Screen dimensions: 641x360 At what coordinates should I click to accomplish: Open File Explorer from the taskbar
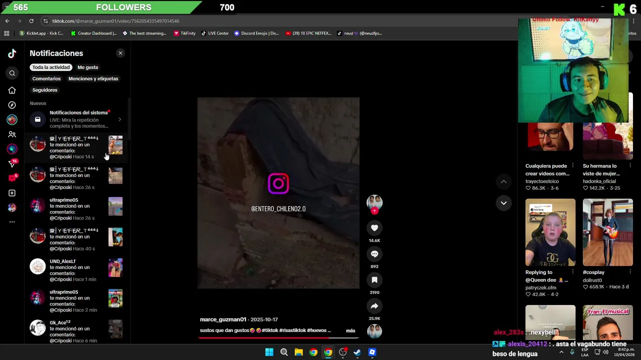coord(298,352)
